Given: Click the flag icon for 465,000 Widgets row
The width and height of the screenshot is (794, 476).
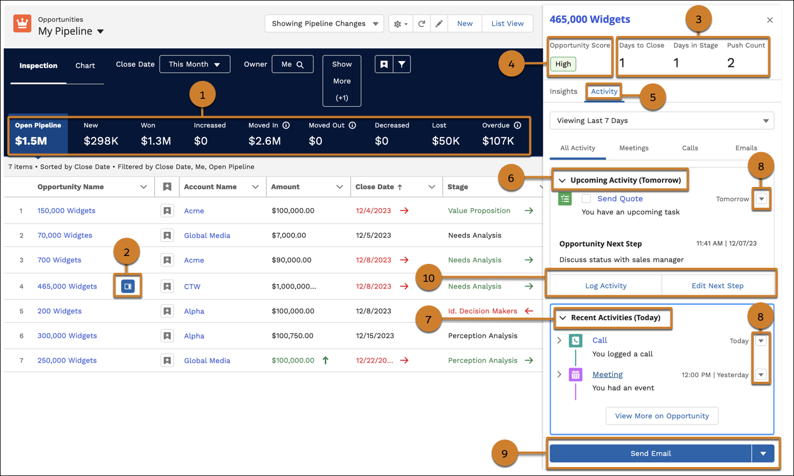Looking at the screenshot, I should point(167,287).
